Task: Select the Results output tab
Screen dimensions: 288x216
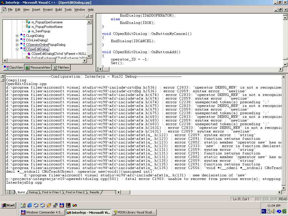Action: 94,192
